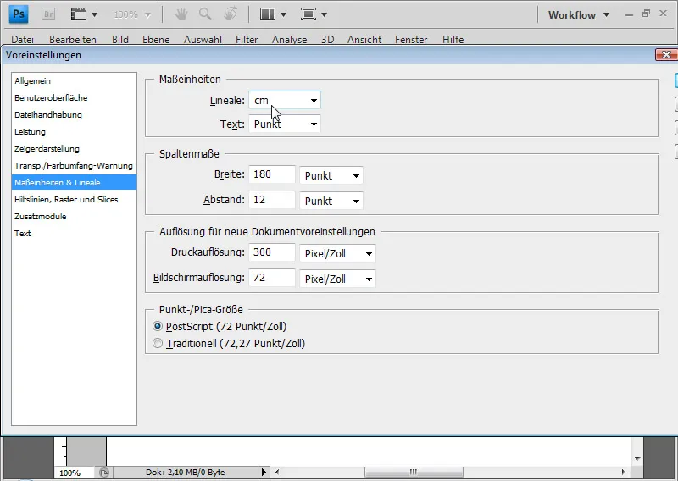Launch Bridge via the Br icon
The height and width of the screenshot is (481, 678).
click(x=48, y=14)
